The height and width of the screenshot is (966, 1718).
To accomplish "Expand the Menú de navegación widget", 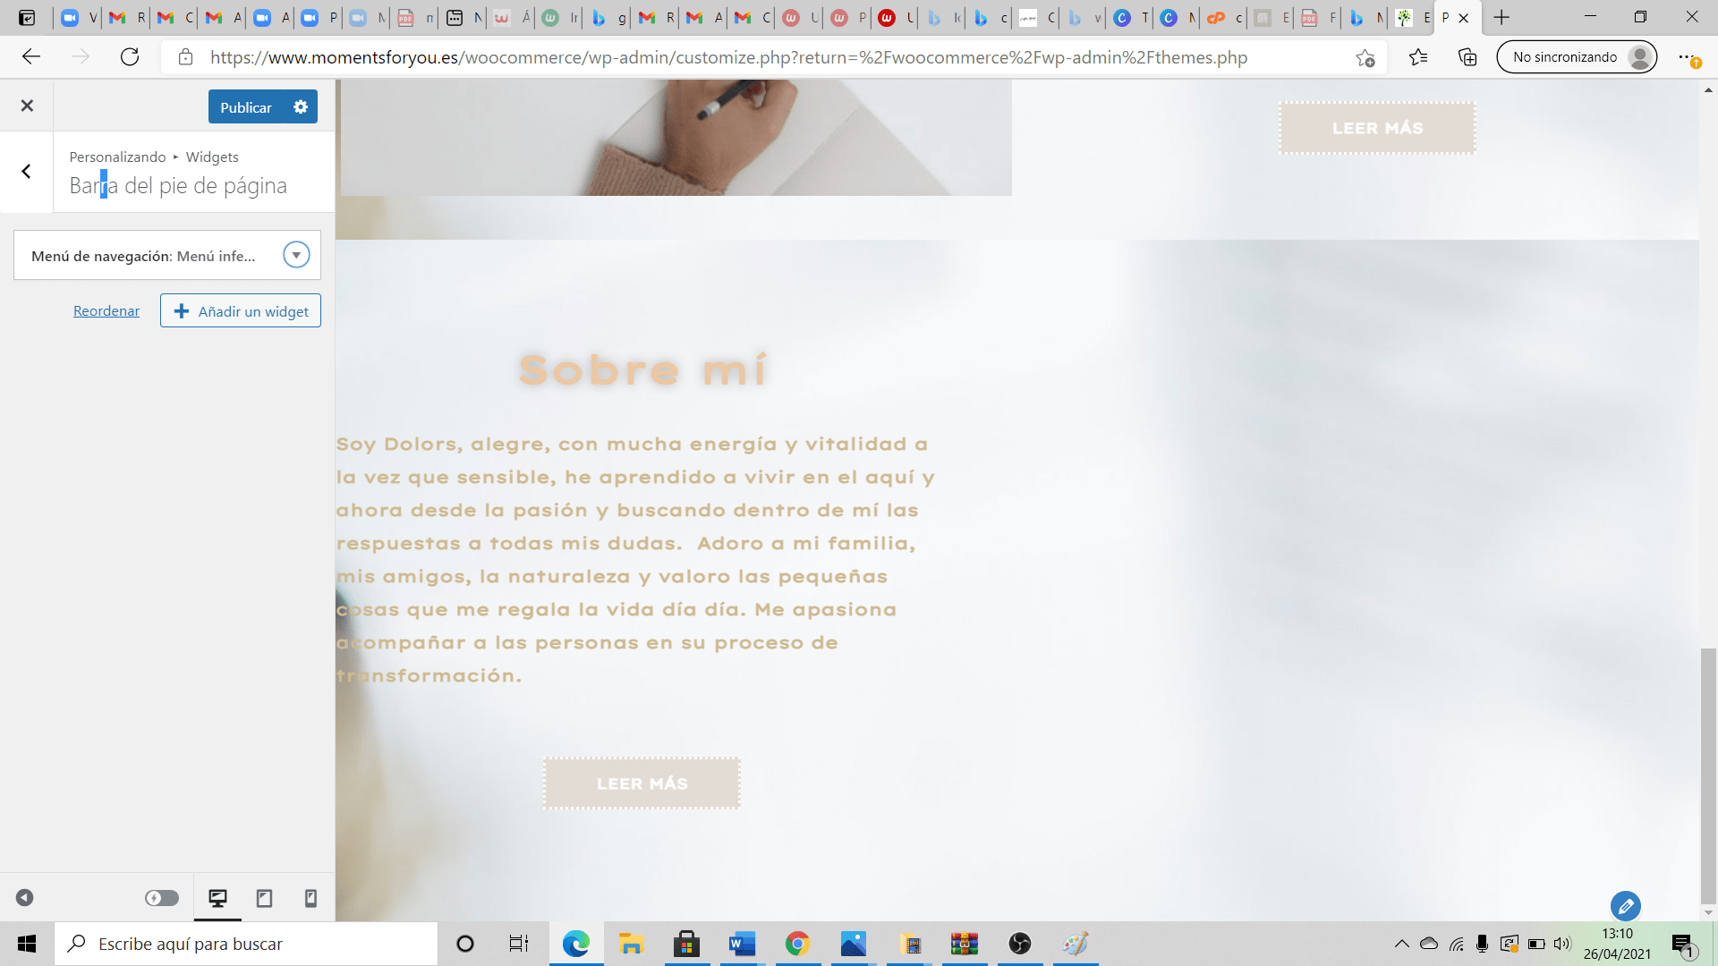I will pyautogui.click(x=296, y=255).
